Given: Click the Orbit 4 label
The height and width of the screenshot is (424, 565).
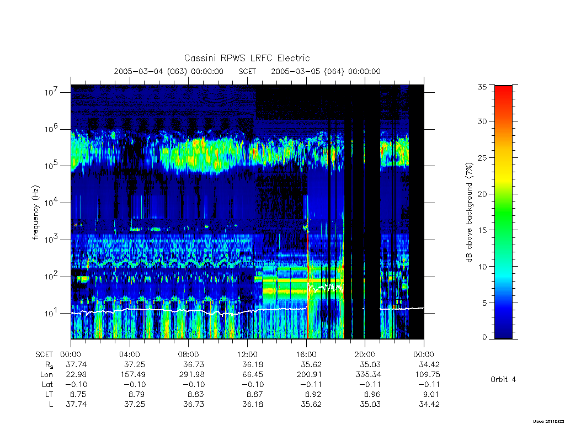Looking at the screenshot, I should point(503,380).
